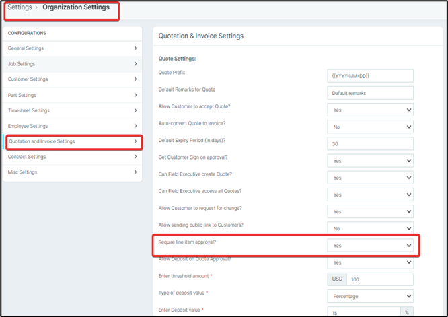Click the threshold amount input field
Screen dimensions: 448x317
coord(379,279)
